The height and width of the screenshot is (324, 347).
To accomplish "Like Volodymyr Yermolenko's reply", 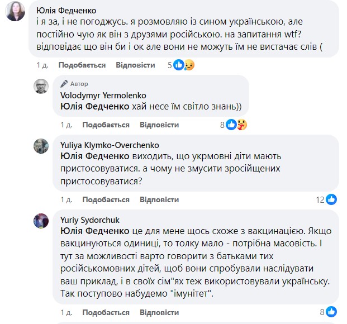I will [x=106, y=125].
